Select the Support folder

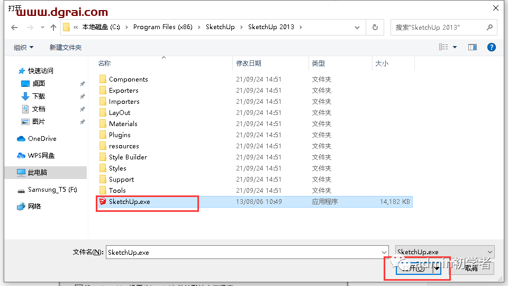click(x=121, y=180)
